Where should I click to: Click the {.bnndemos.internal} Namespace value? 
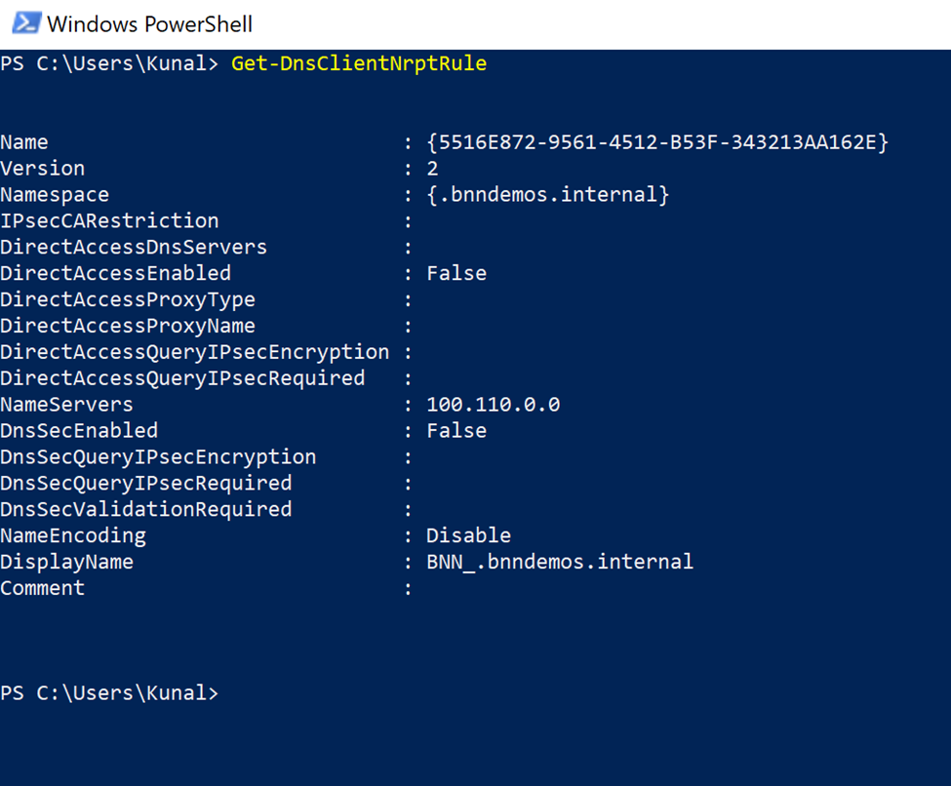pyautogui.click(x=547, y=195)
